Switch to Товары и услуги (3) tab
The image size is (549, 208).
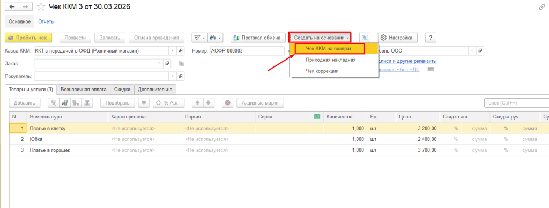coord(31,90)
